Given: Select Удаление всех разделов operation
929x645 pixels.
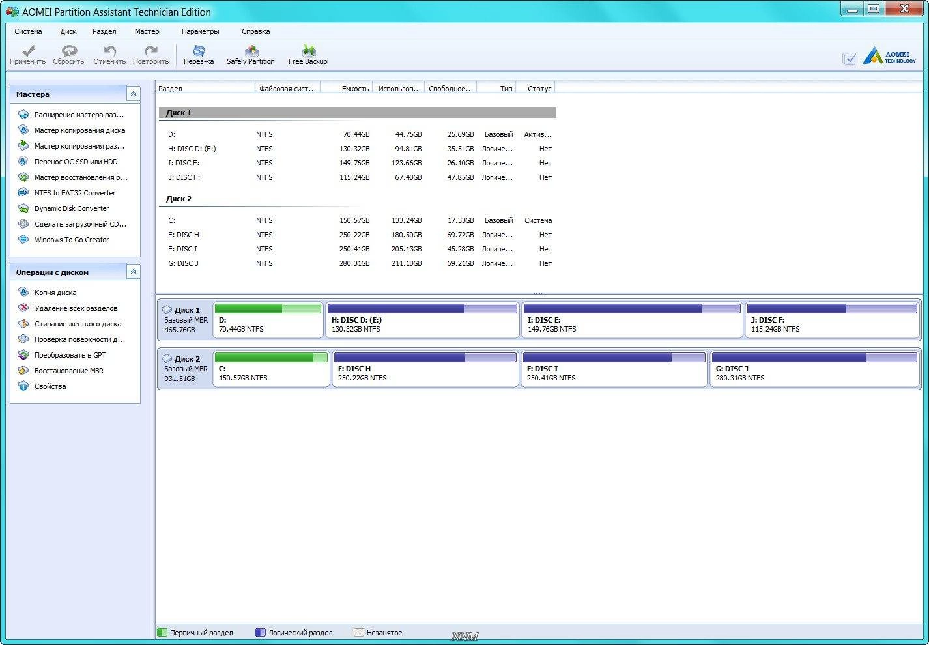Looking at the screenshot, I should (x=68, y=308).
